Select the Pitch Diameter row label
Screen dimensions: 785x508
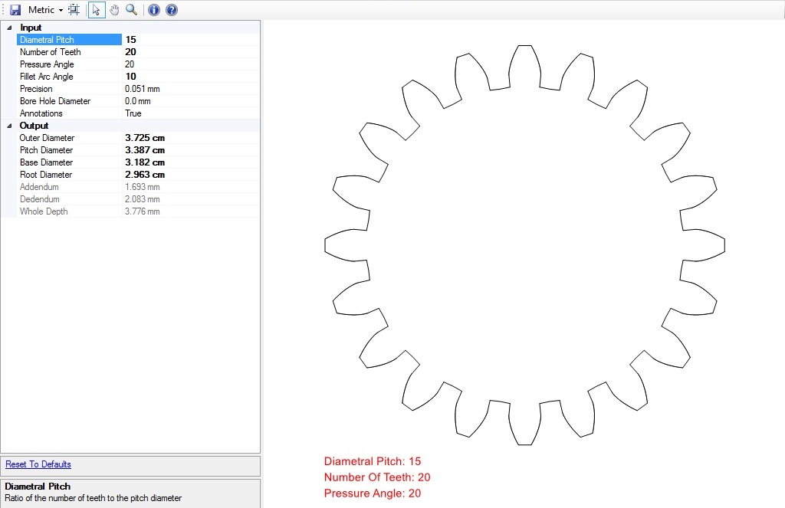(46, 150)
